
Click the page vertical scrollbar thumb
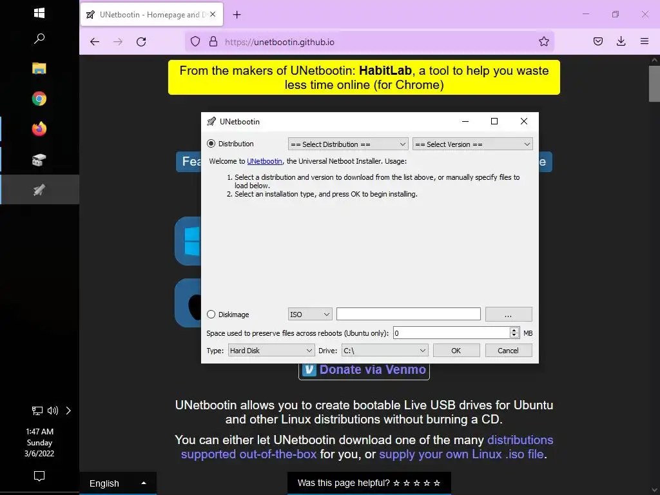pos(654,84)
